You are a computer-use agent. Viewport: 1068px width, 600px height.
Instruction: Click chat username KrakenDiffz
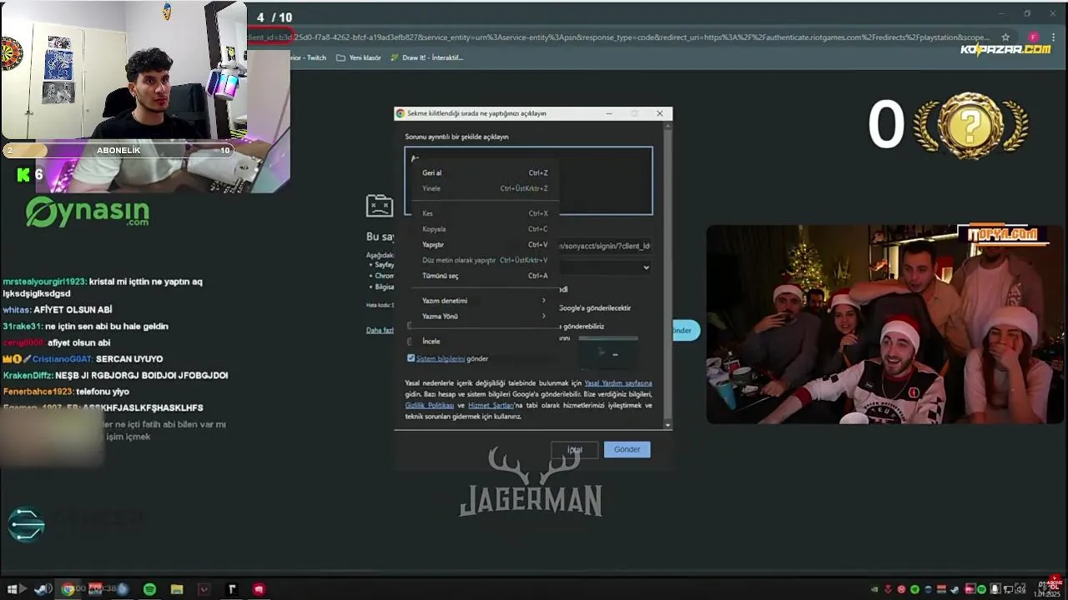pyautogui.click(x=27, y=376)
